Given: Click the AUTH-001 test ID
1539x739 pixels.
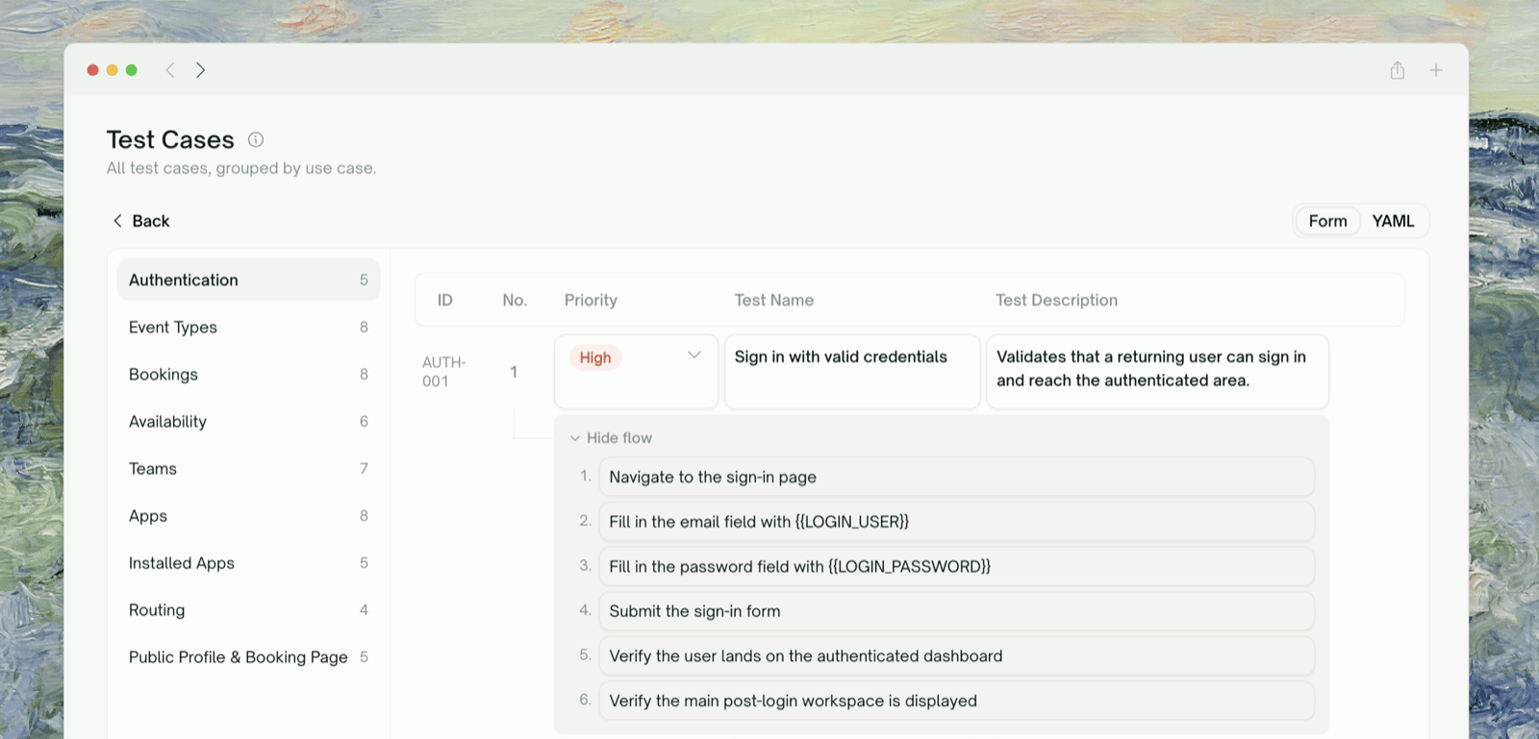Looking at the screenshot, I should 443,371.
